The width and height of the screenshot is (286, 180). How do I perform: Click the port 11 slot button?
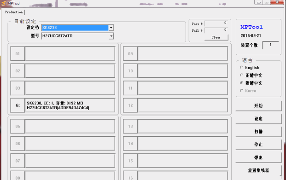click(x=130, y=88)
